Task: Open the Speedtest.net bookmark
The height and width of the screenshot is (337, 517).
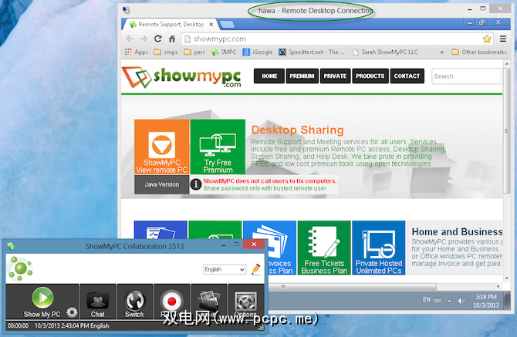Action: 311,52
